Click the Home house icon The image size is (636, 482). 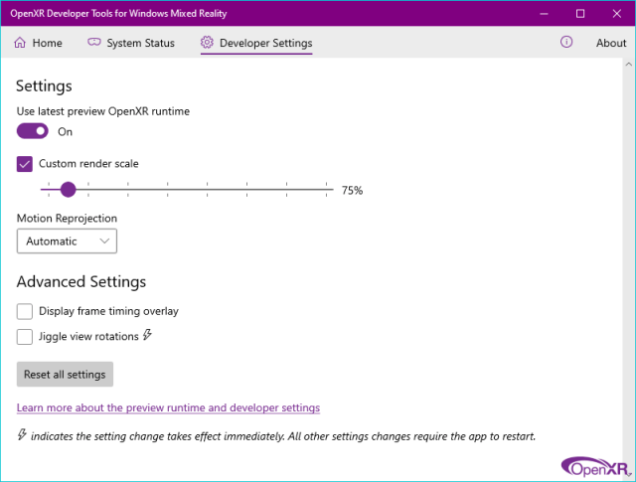20,42
